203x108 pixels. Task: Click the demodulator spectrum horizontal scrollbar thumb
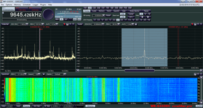[x=139, y=70]
